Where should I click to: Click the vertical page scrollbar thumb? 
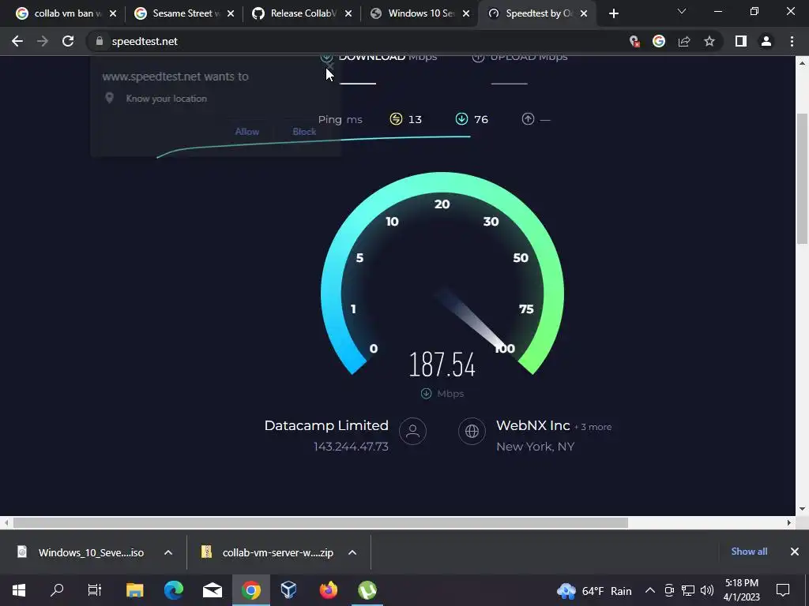[802, 178]
